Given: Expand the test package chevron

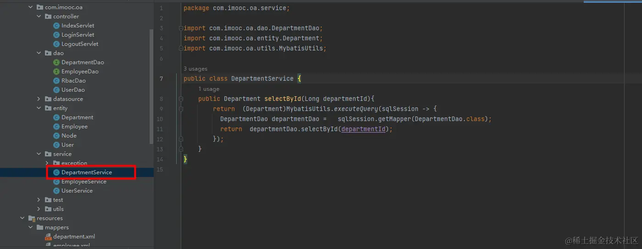Looking at the screenshot, I should coord(39,200).
